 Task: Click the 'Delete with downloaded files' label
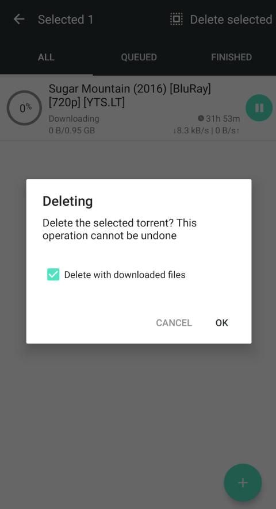tap(125, 275)
